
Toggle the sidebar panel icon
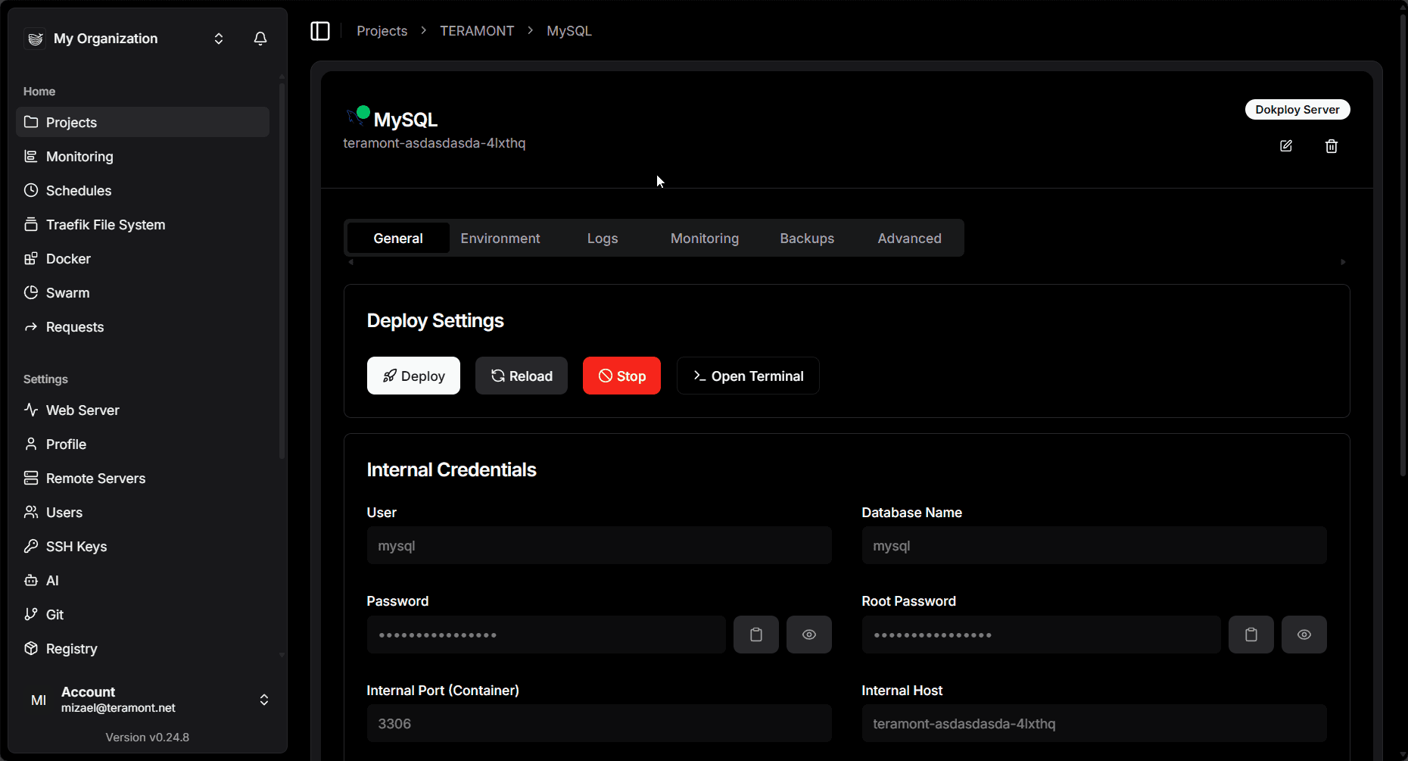[320, 31]
